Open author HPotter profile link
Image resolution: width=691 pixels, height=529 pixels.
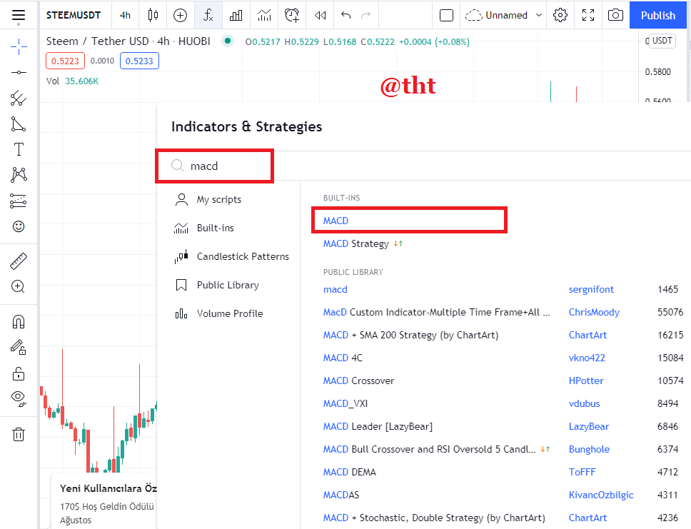[x=586, y=381]
